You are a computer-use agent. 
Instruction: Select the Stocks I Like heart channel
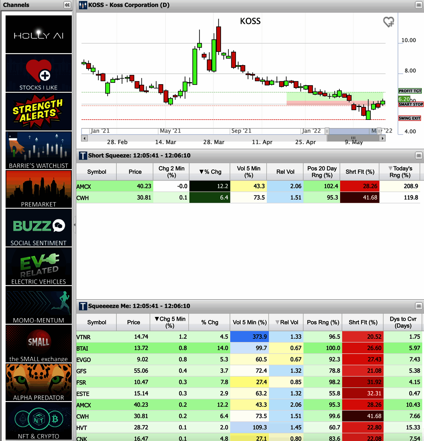(38, 73)
